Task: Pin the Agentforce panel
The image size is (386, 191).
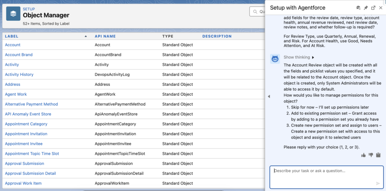Action: click(366, 8)
